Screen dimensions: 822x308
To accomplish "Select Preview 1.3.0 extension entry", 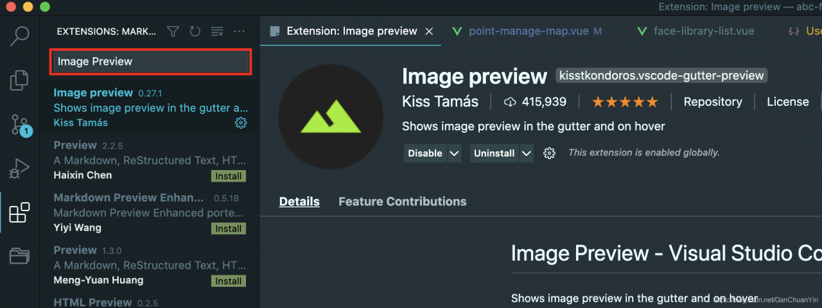I will tap(149, 265).
